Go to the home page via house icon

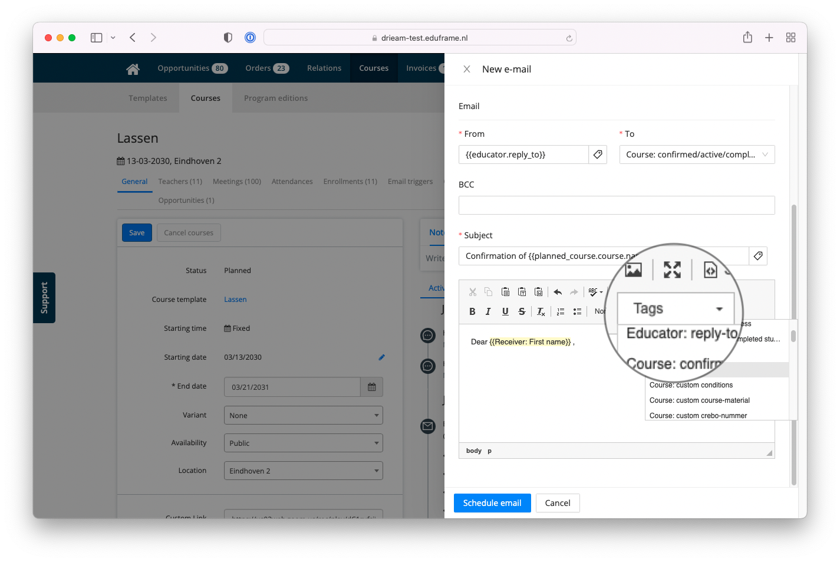click(133, 69)
